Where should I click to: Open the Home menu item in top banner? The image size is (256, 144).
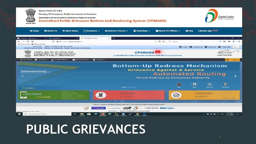point(34,31)
